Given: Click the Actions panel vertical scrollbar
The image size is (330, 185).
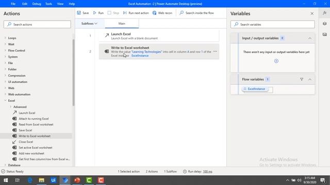Looking at the screenshot, I should tap(73, 72).
